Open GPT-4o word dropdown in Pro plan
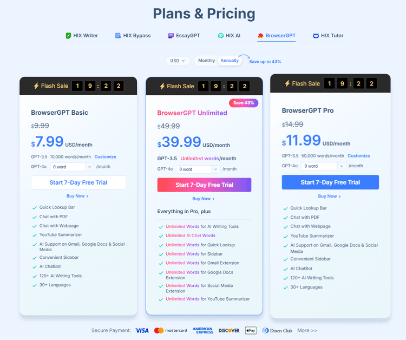This screenshot has height=340, width=406. (323, 166)
